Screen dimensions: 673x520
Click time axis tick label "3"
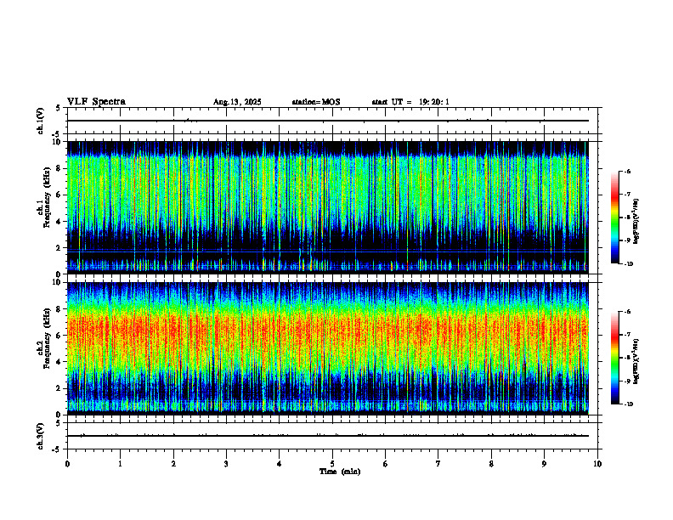226,464
